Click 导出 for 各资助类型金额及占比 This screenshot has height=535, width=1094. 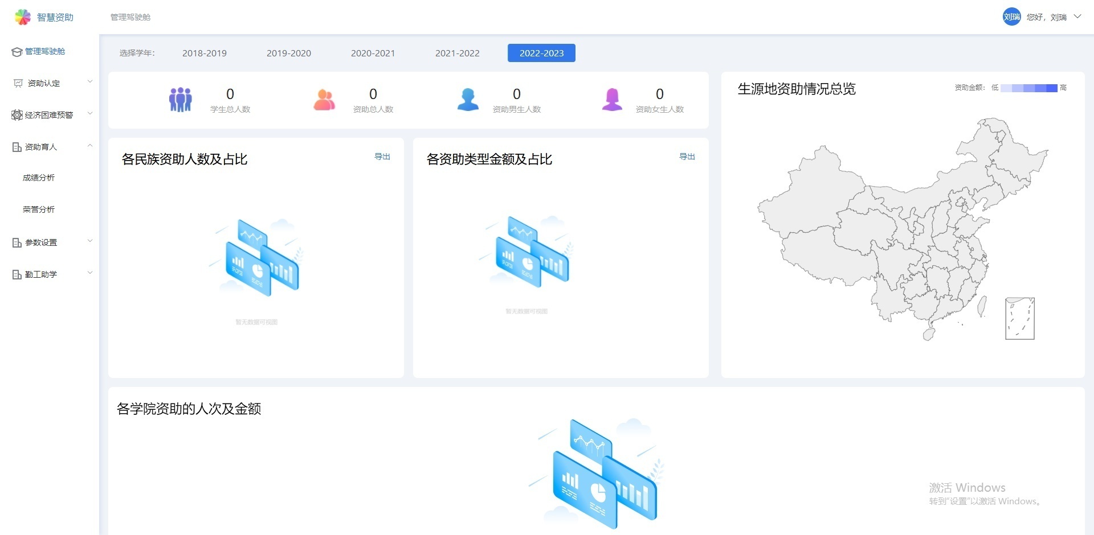tap(687, 157)
